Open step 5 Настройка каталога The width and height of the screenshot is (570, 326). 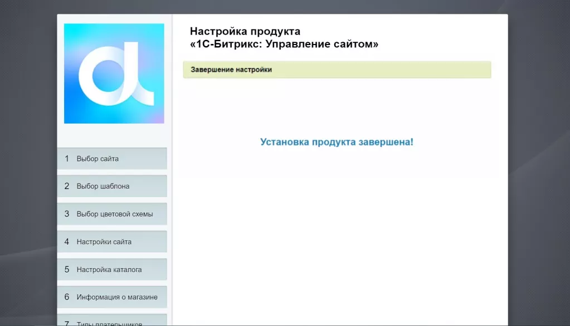112,269
